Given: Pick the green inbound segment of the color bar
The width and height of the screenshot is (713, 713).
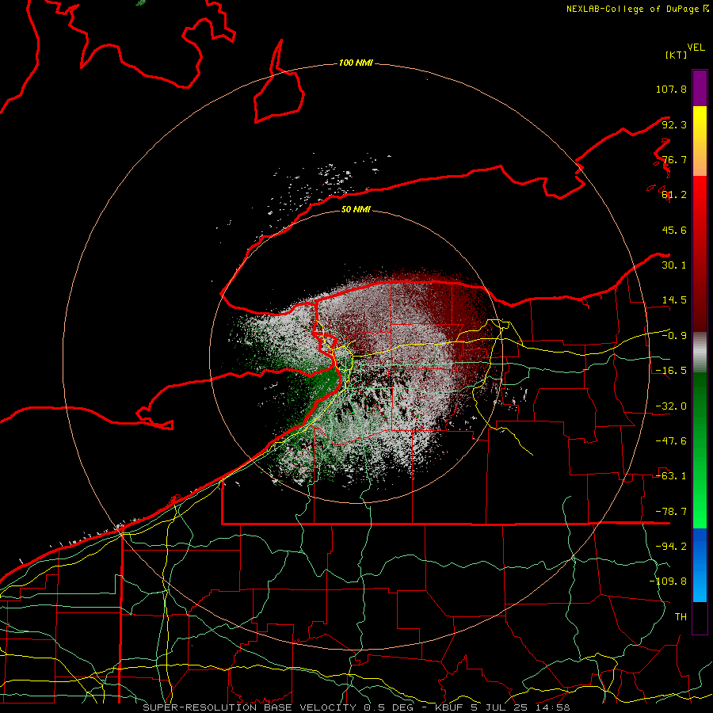Looking at the screenshot, I should (700, 450).
